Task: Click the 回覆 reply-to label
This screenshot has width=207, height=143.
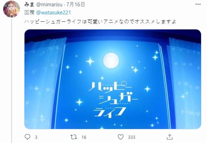Action: pyautogui.click(x=29, y=13)
